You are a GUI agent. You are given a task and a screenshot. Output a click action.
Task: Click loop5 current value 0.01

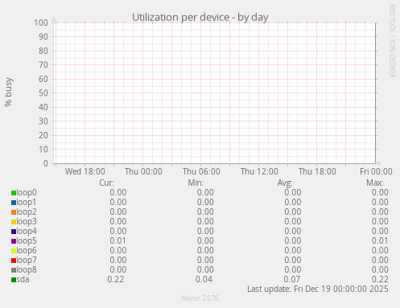tap(118, 241)
